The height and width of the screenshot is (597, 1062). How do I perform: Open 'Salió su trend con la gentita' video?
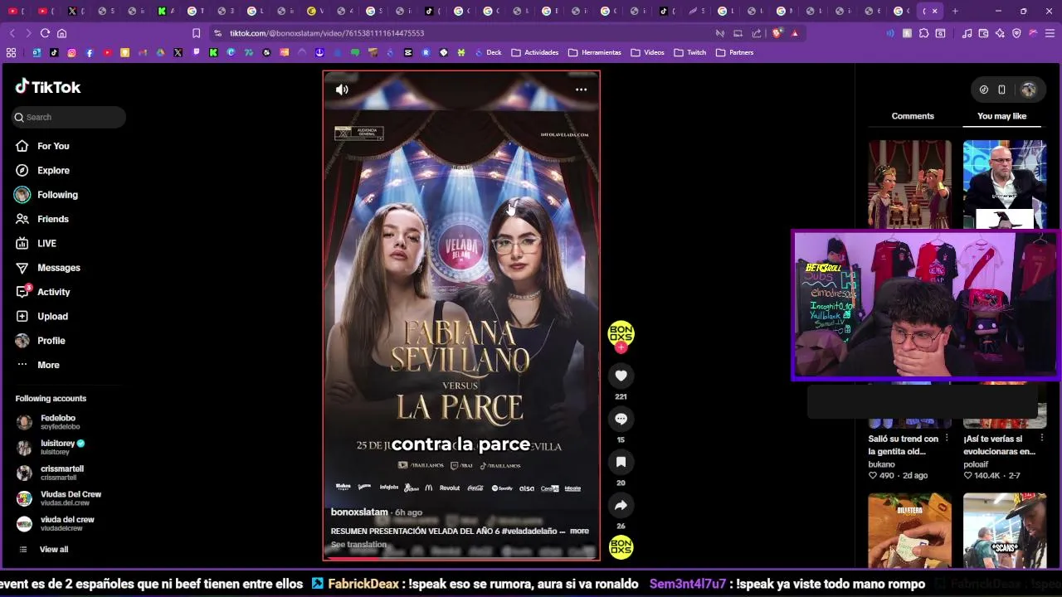tap(904, 445)
